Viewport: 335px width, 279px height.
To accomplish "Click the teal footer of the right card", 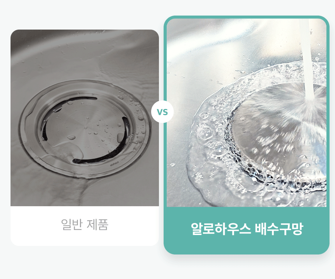I will tap(247, 230).
